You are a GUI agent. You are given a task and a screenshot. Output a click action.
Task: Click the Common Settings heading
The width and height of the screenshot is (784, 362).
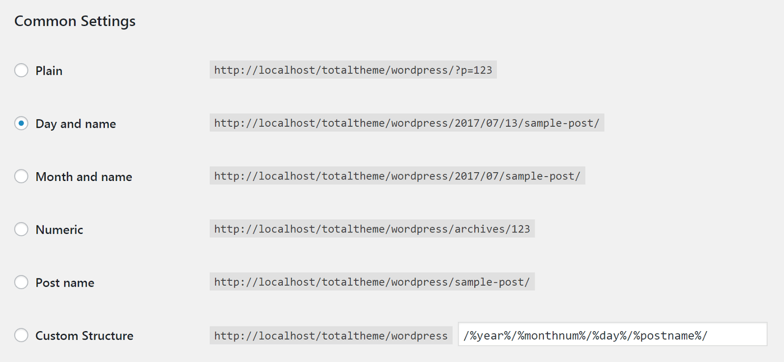(75, 21)
